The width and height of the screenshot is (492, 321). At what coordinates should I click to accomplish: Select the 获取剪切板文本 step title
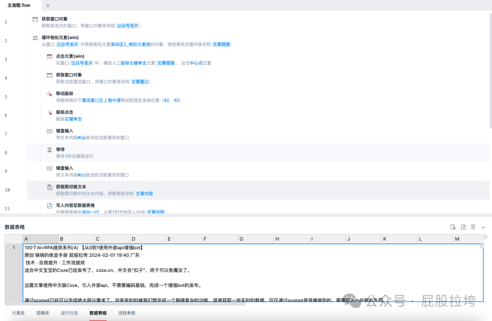pyautogui.click(x=71, y=187)
